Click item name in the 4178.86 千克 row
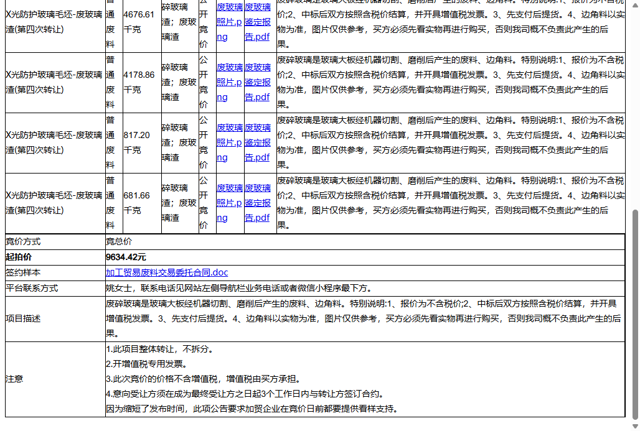The width and height of the screenshot is (640, 431). (54, 82)
